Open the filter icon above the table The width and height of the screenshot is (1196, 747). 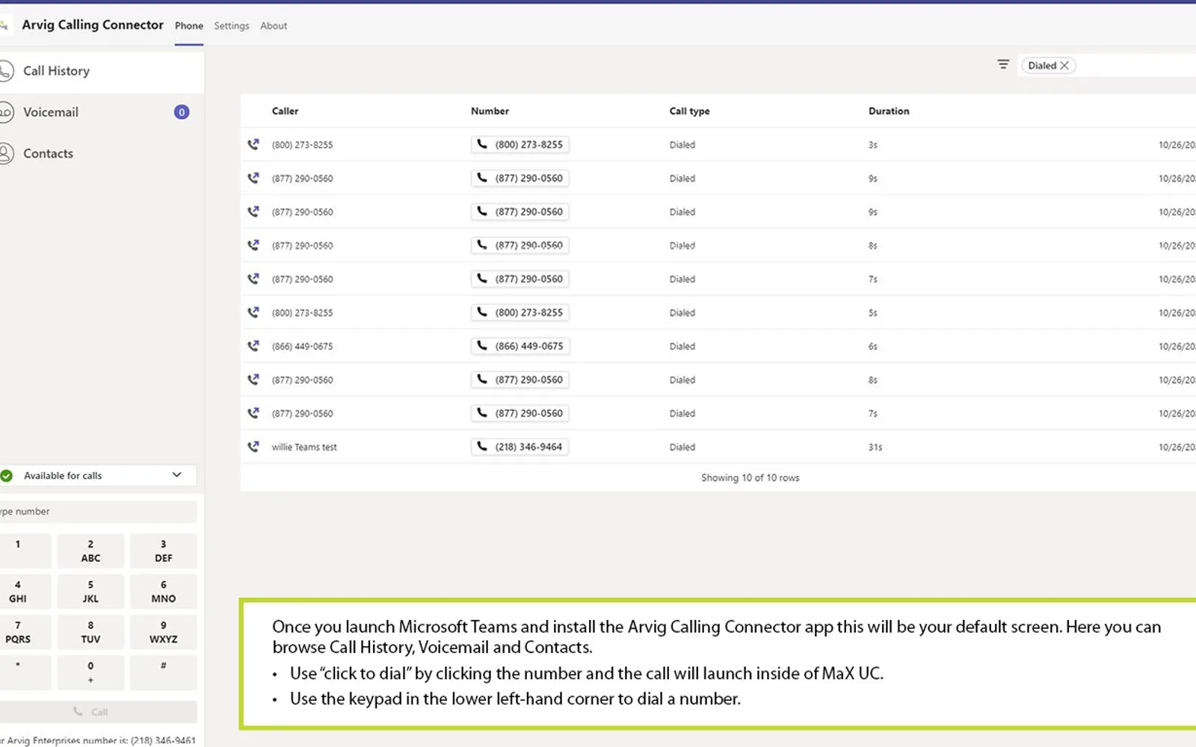point(1003,65)
